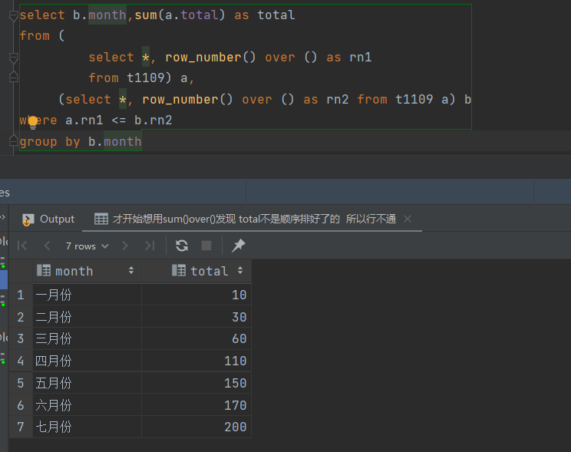Click the 四月份 cell
Image resolution: width=571 pixels, height=452 pixels.
[x=87, y=361]
